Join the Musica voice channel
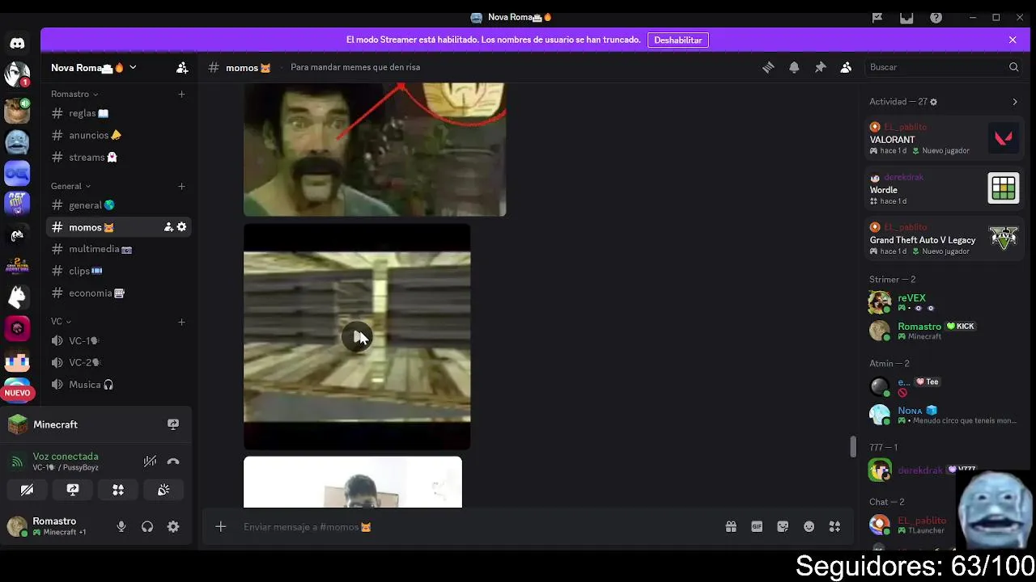 pyautogui.click(x=118, y=385)
